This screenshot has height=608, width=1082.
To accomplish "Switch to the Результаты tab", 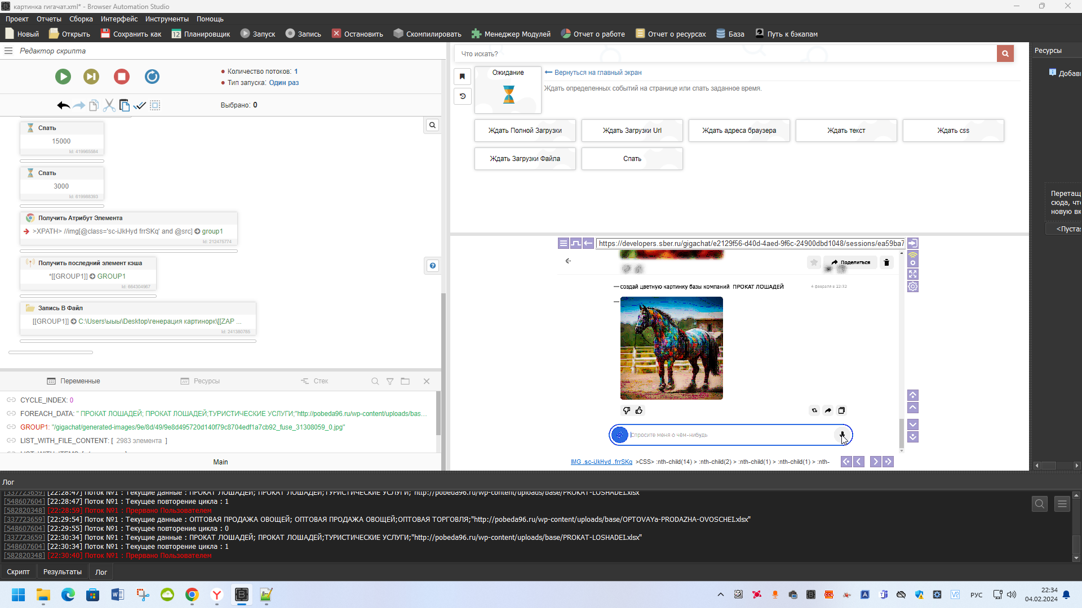I will [x=62, y=572].
